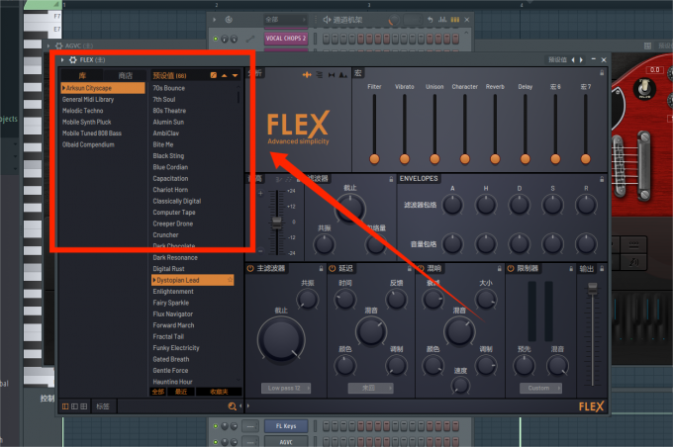Screen dimensions: 673x447
Task: Toggle orange step sequencer view icon
Action: (455, 20)
